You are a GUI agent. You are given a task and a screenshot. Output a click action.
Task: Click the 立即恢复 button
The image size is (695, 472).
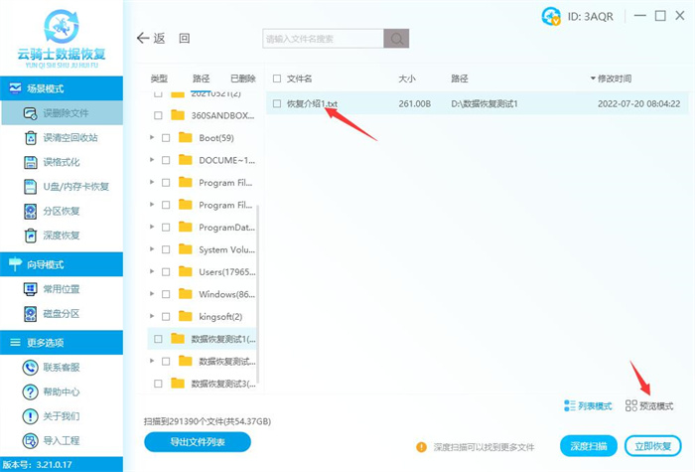[653, 445]
